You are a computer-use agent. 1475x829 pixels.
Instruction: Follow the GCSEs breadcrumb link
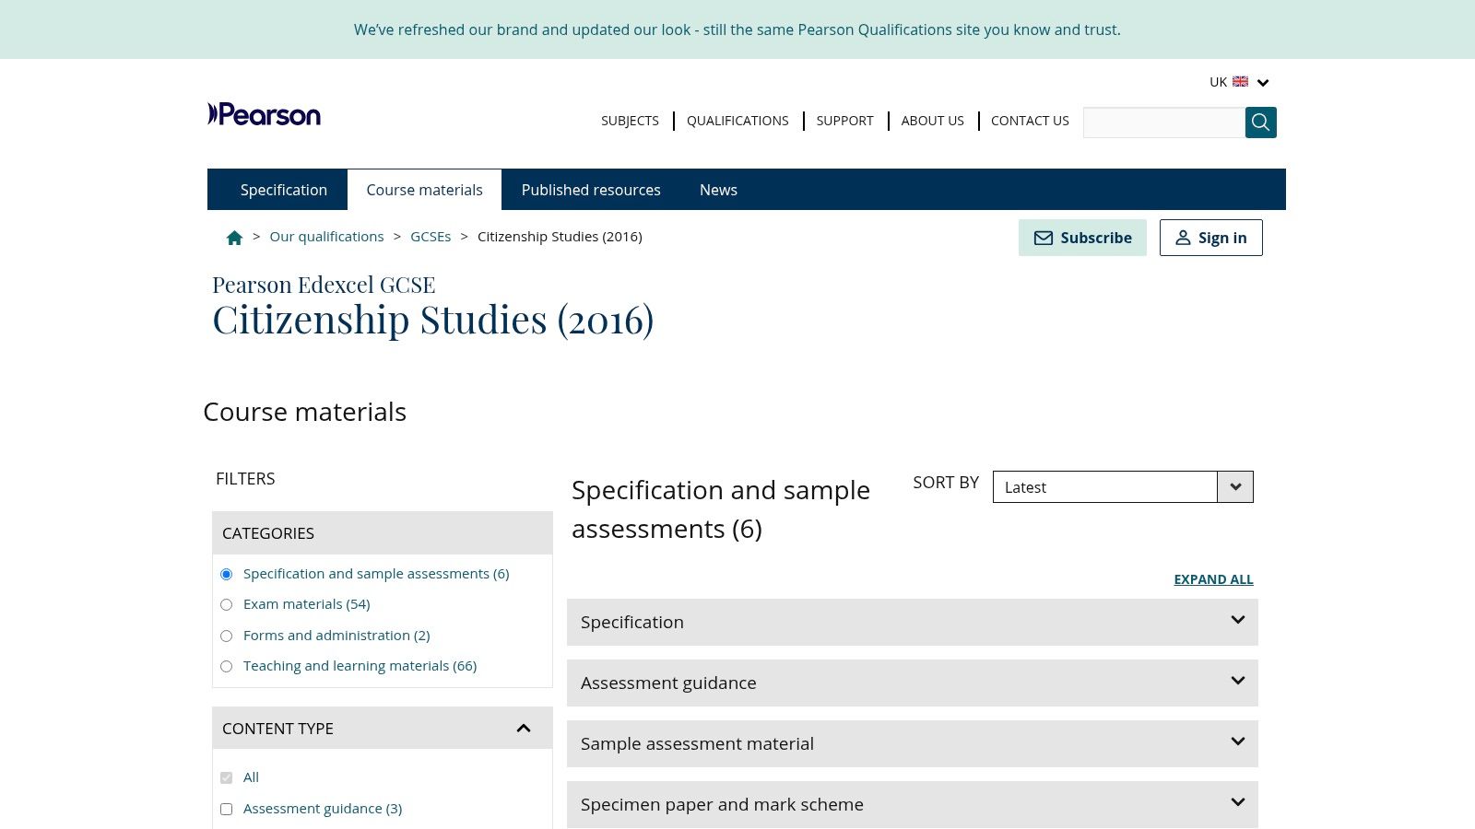point(431,237)
